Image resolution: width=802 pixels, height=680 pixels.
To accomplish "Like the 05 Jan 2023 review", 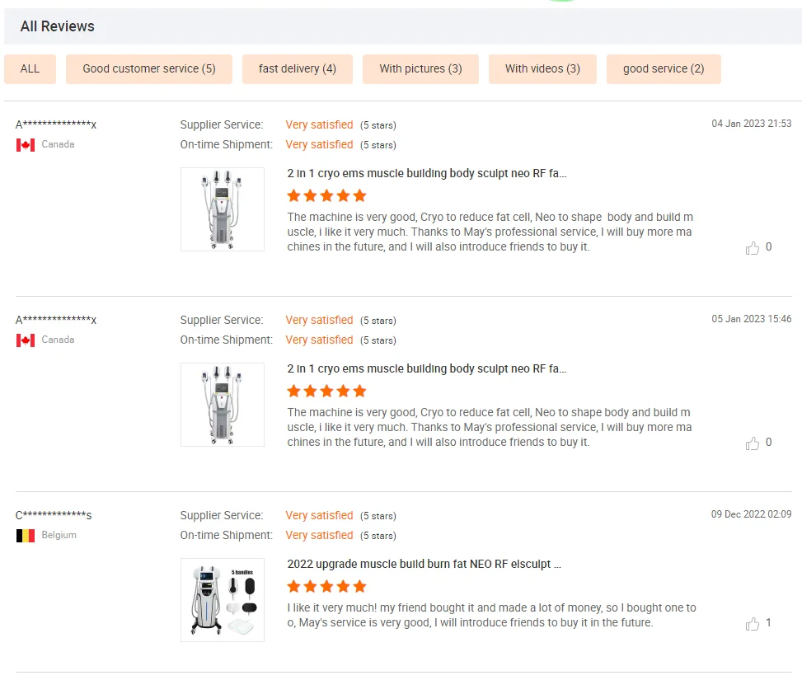I will (753, 443).
